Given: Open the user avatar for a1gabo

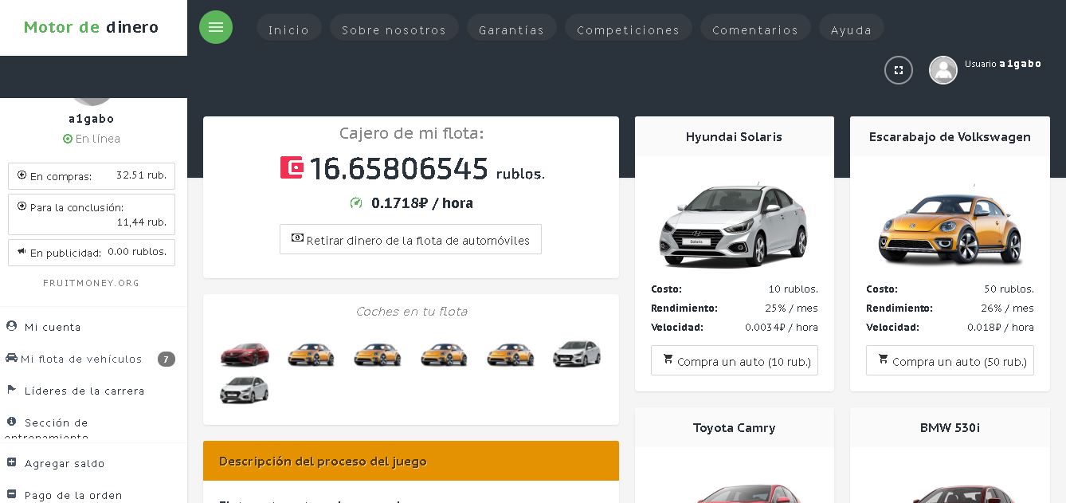Looking at the screenshot, I should (943, 70).
